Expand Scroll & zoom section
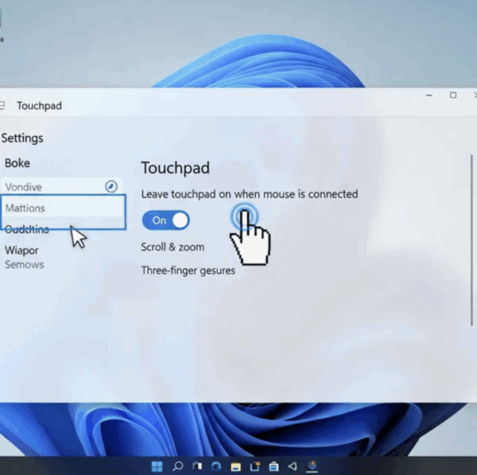 click(173, 247)
